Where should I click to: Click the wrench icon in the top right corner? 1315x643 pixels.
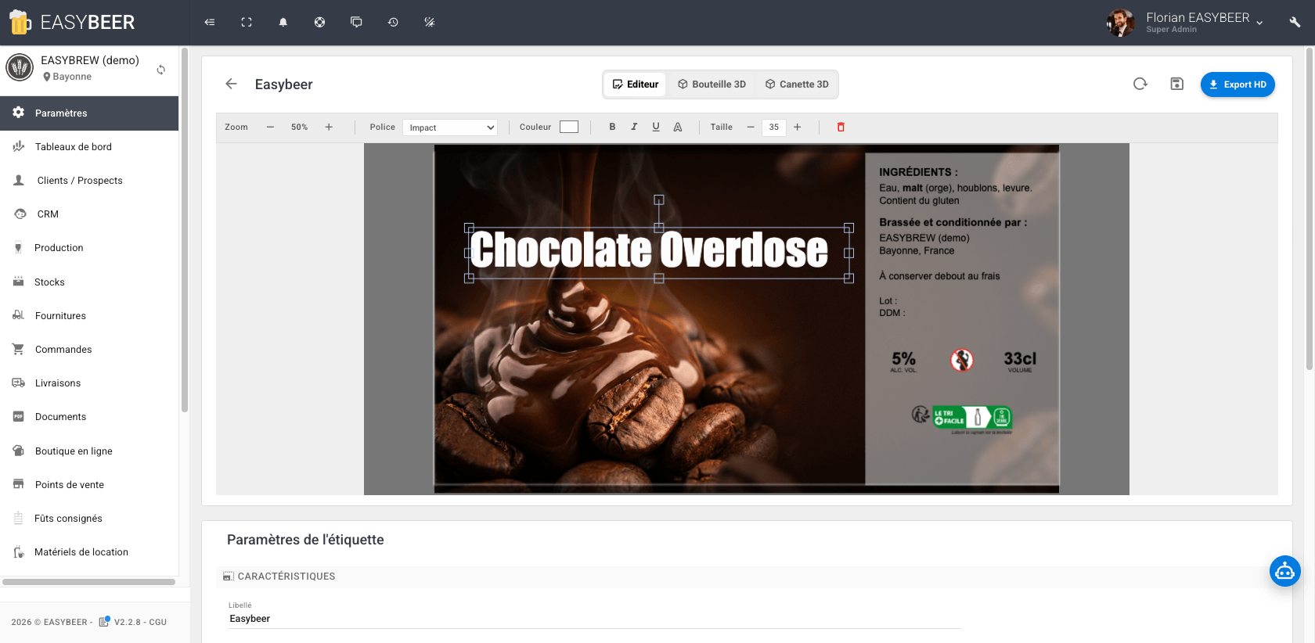pos(1295,23)
